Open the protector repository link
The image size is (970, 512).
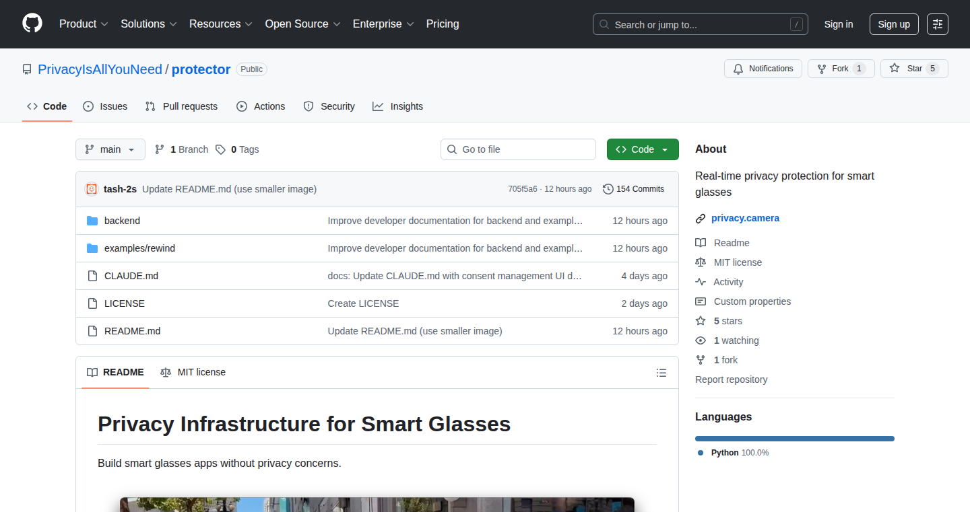[201, 69]
